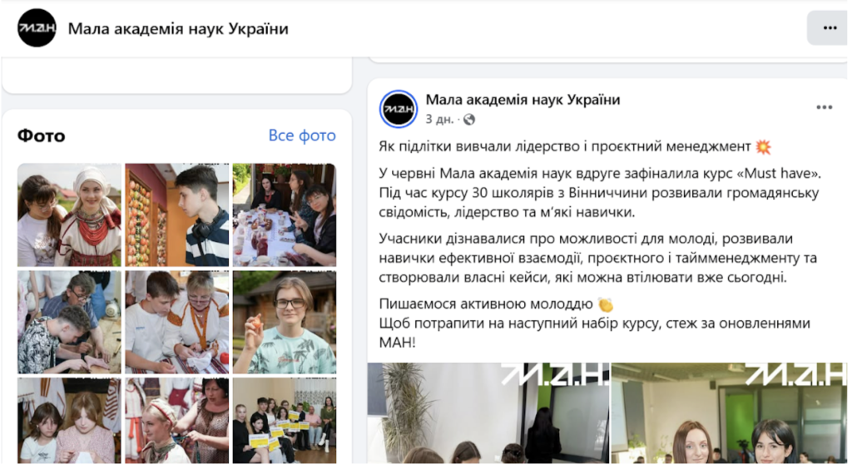This screenshot has height=469, width=852.
Task: Click the header page title 'Мала академія наук України'
Action: click(x=178, y=28)
